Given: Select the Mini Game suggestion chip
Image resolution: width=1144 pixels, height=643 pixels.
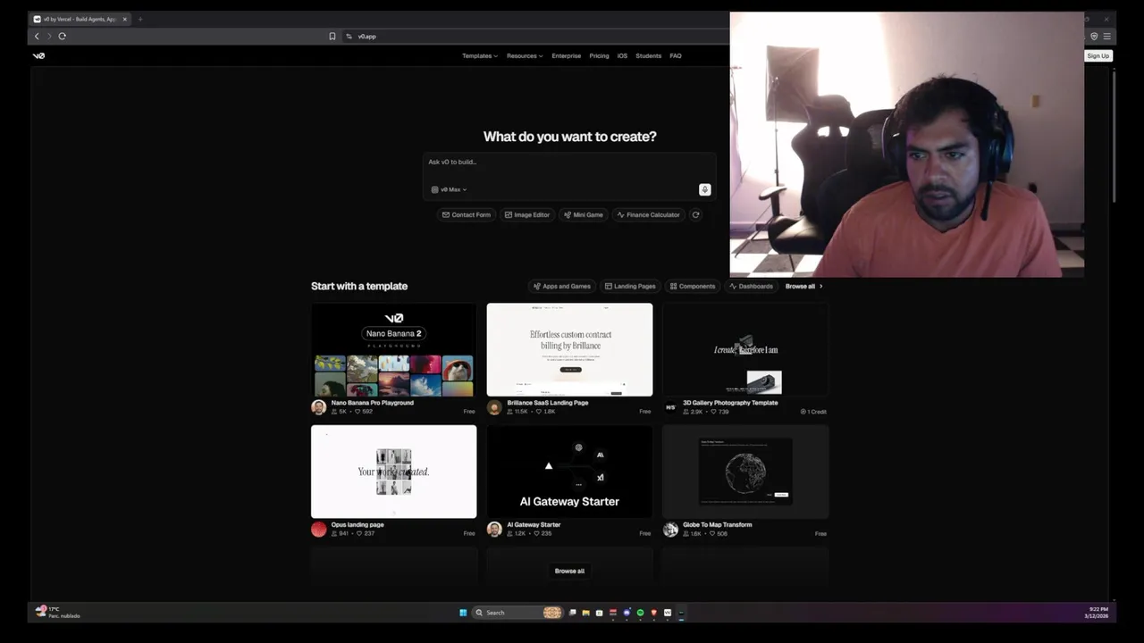Looking at the screenshot, I should click(583, 214).
